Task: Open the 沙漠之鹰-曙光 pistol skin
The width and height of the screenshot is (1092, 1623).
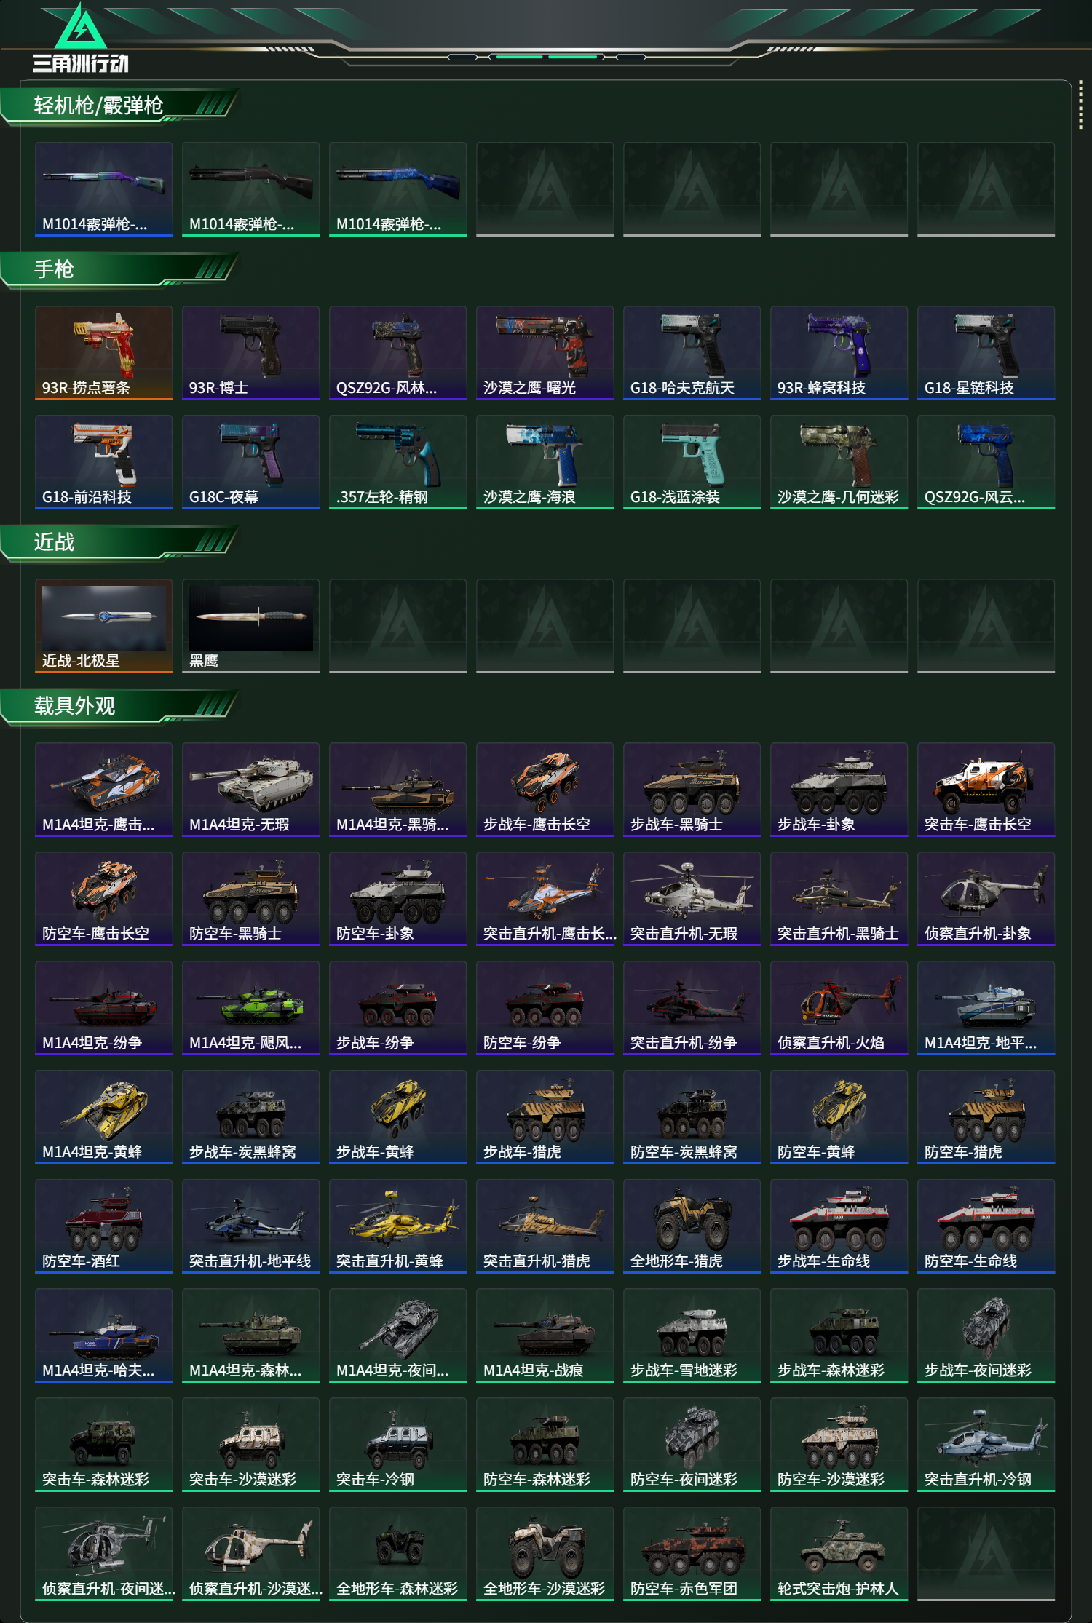Action: click(x=545, y=353)
